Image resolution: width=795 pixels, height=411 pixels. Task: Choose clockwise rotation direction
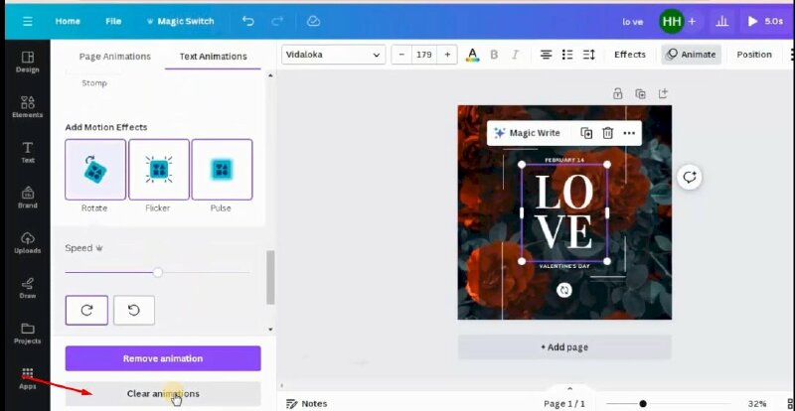coord(86,310)
